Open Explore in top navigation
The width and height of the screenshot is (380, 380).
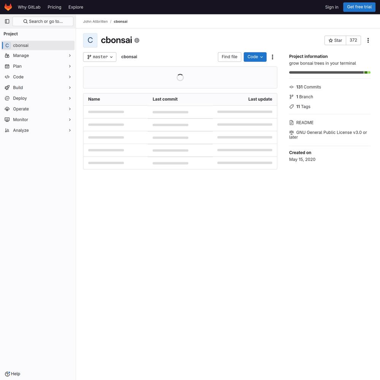76,7
